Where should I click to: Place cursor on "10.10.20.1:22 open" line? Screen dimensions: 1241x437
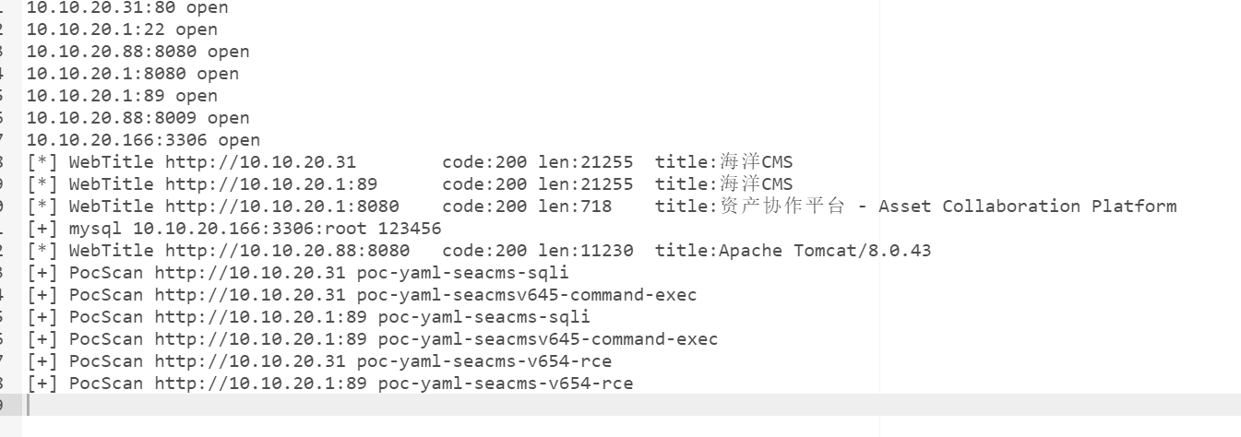pos(121,30)
